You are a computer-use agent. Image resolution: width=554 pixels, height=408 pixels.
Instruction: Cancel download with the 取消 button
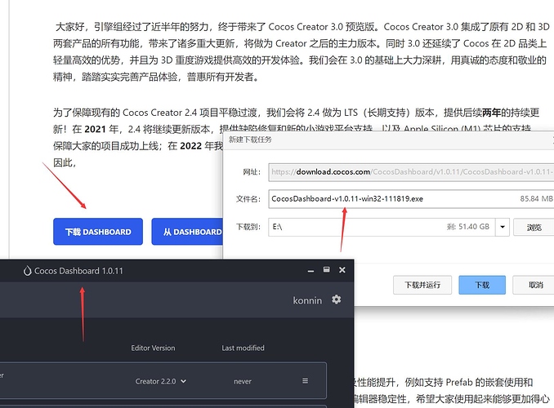point(534,285)
